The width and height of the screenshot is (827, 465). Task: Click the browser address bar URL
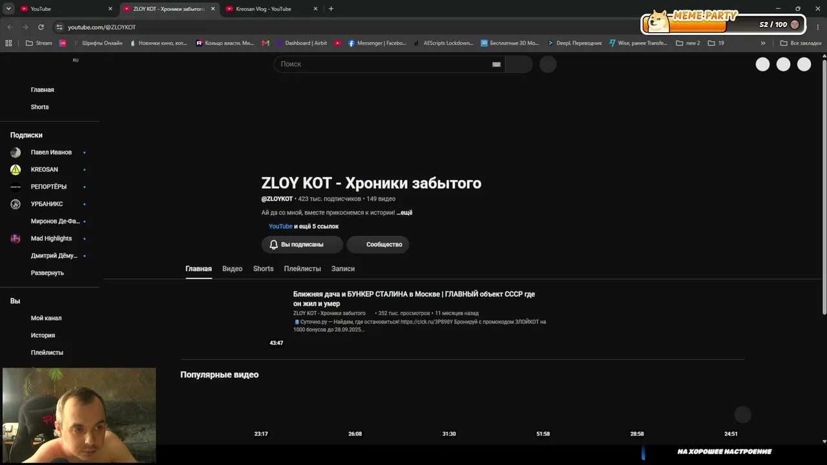tap(102, 27)
